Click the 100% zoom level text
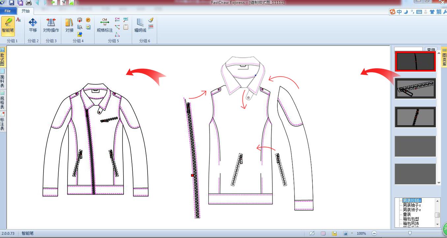The width and height of the screenshot is (447, 238). point(361,233)
